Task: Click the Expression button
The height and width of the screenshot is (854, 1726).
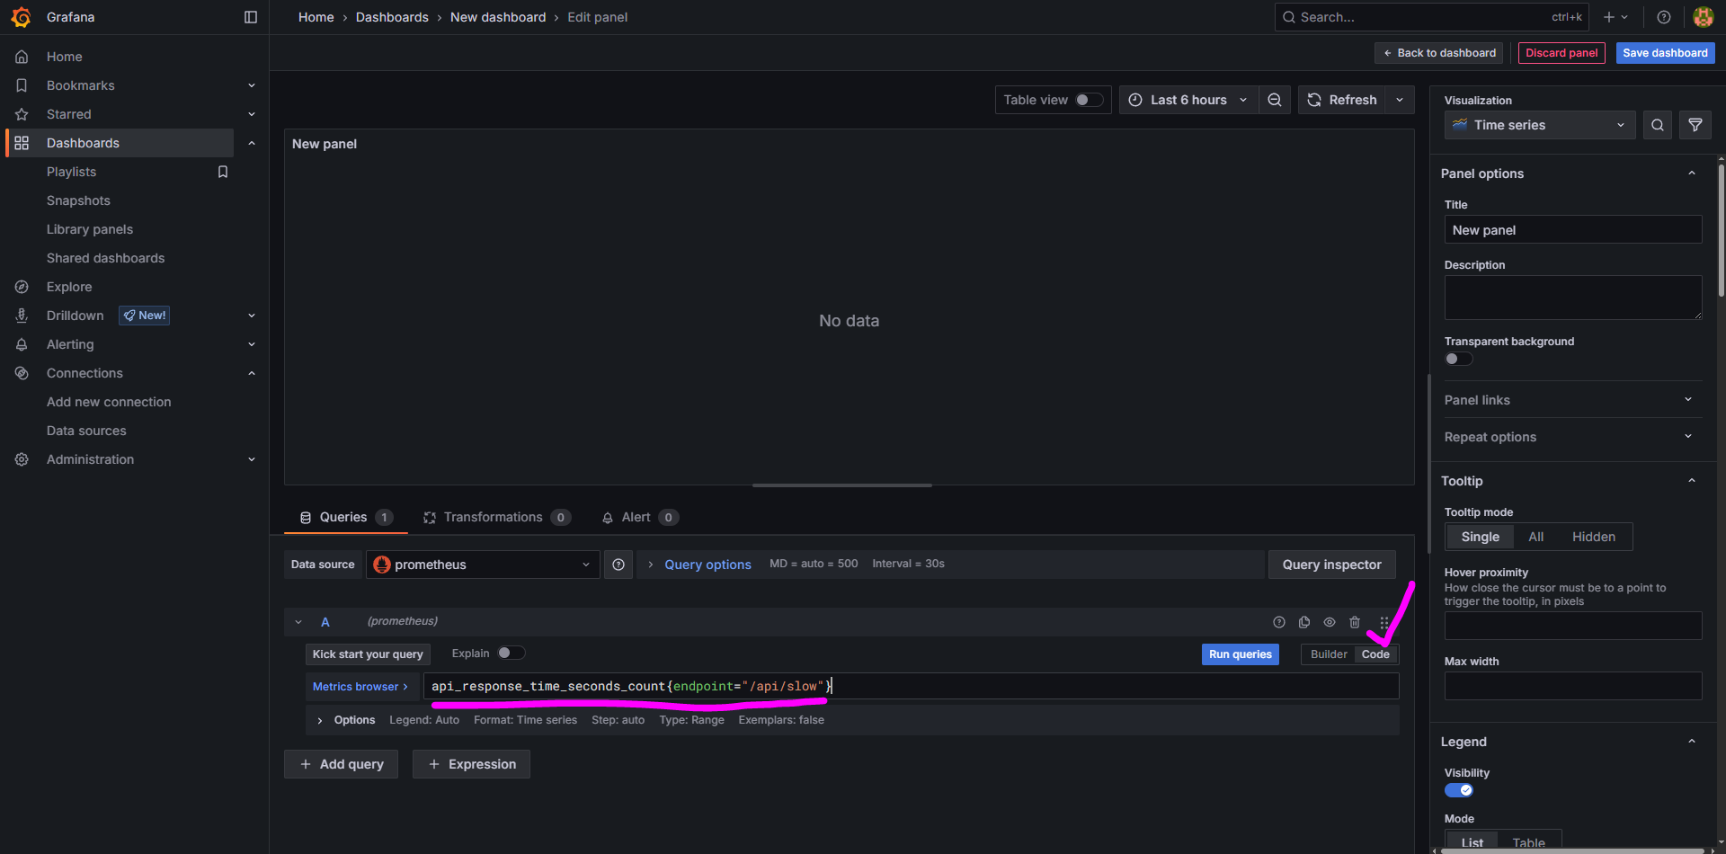Action: (471, 764)
